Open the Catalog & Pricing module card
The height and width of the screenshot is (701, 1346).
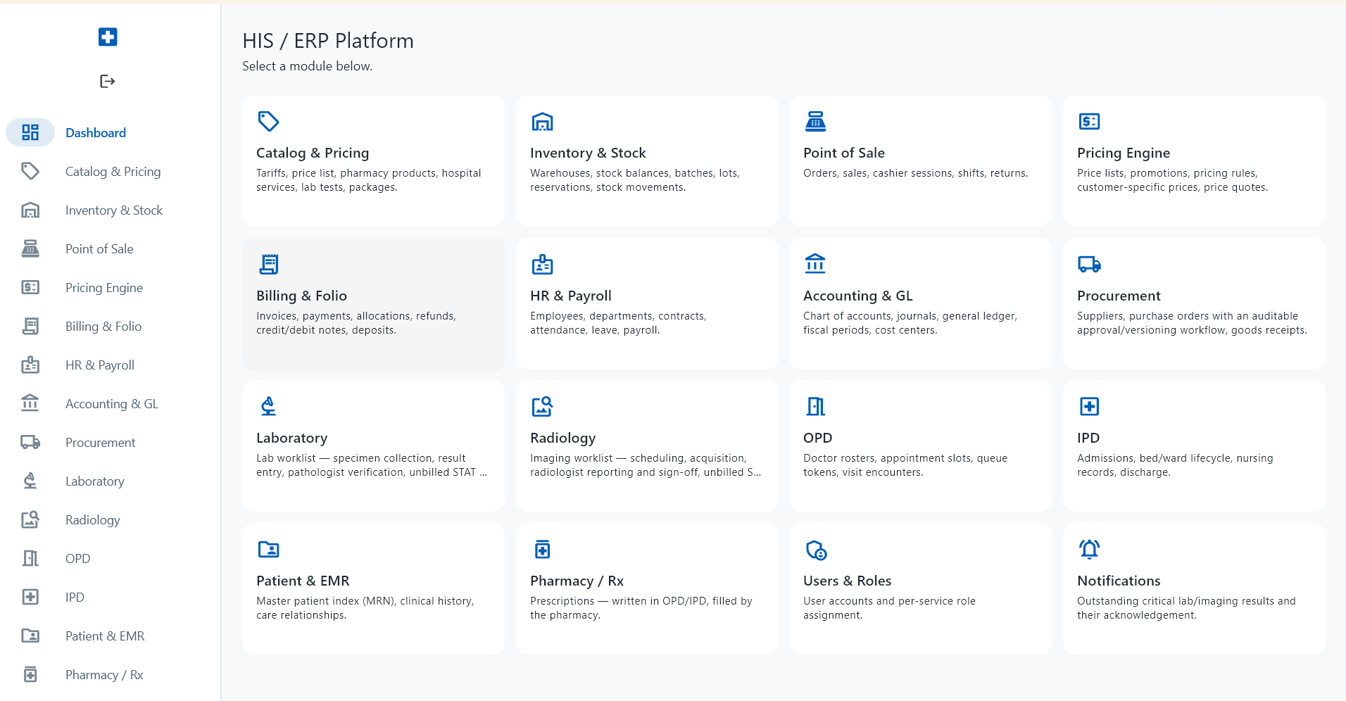(x=373, y=160)
